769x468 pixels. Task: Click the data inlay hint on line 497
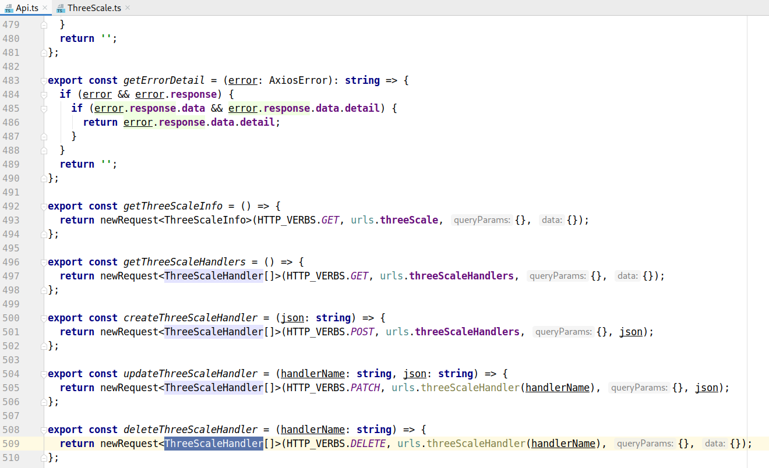tap(627, 276)
